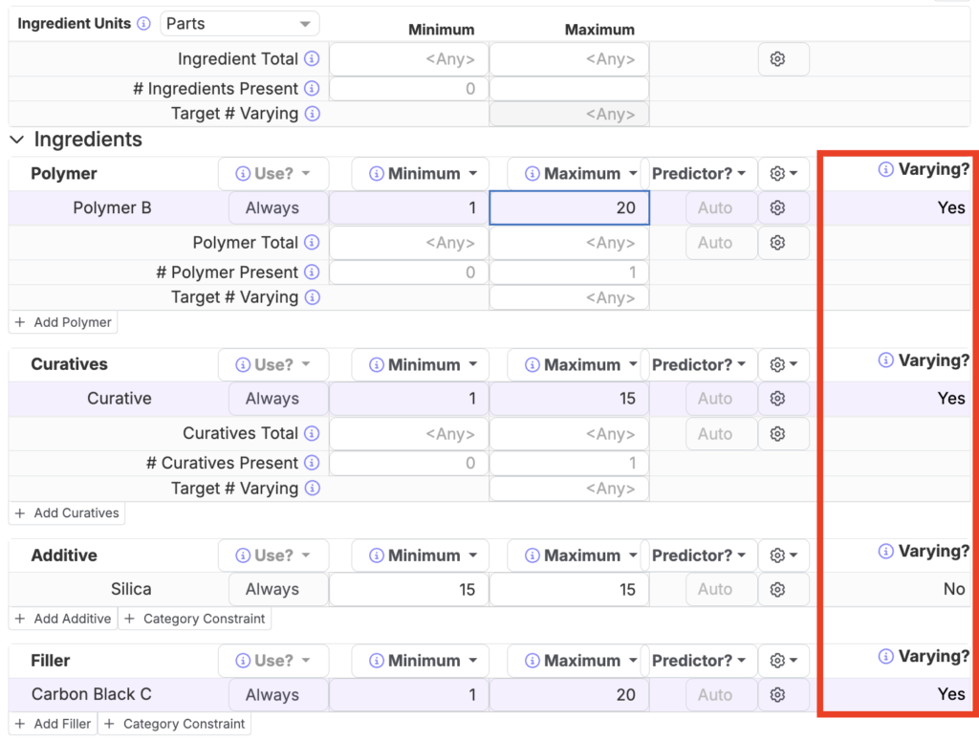Screen dimensions: 979x741
Task: Open Filler Use? header menu
Action: click(x=273, y=661)
